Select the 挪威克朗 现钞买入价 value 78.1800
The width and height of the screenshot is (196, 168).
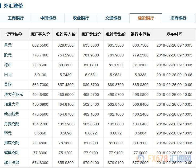66,143
